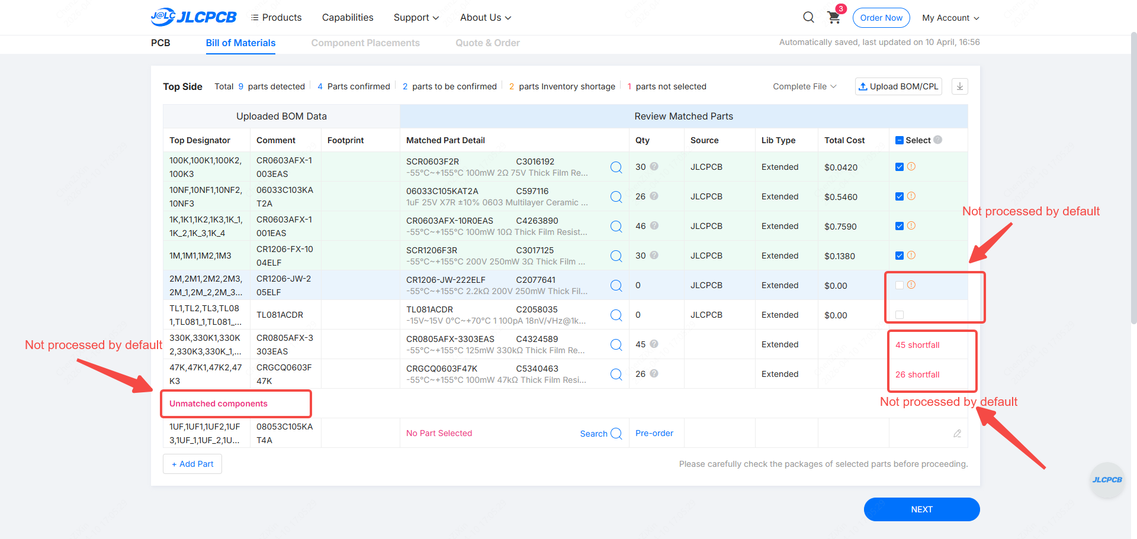Click the Unmatched components label
The height and width of the screenshot is (539, 1137).
click(x=219, y=404)
